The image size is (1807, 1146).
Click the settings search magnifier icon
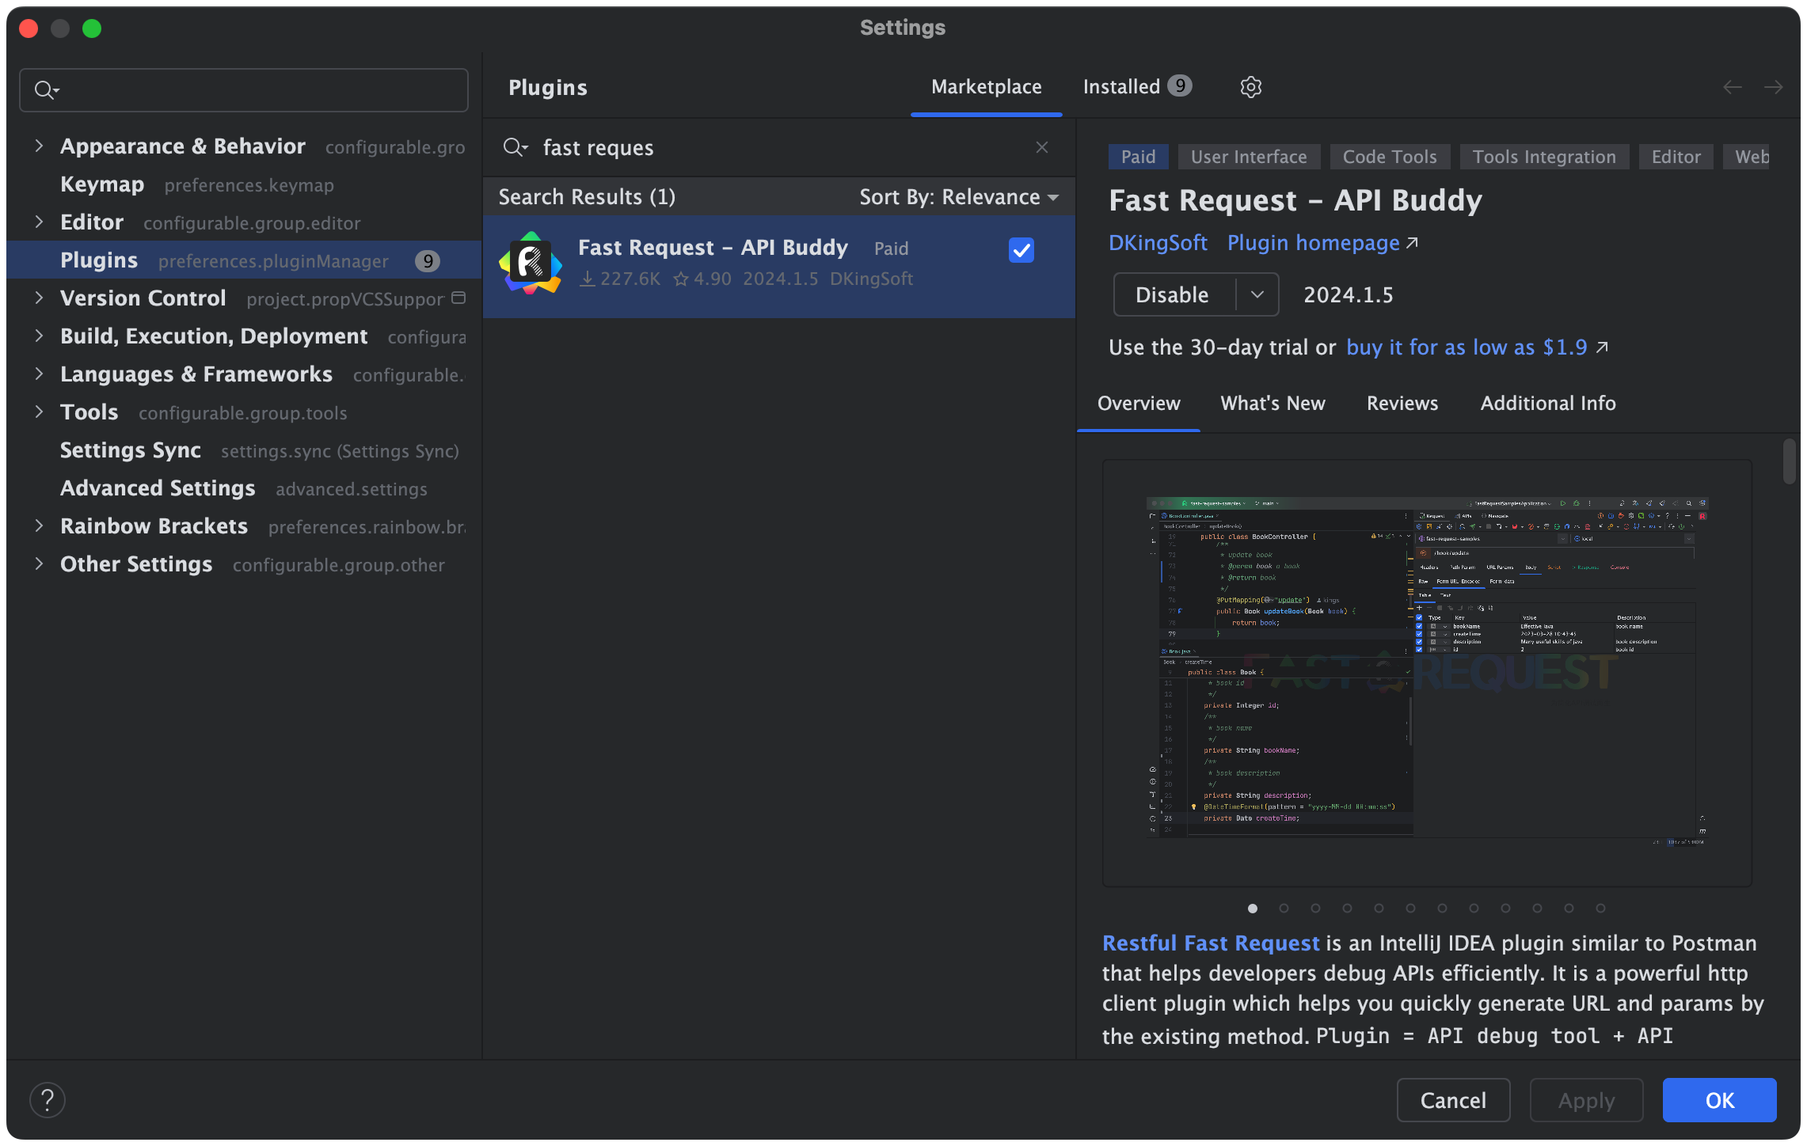pyautogui.click(x=46, y=90)
